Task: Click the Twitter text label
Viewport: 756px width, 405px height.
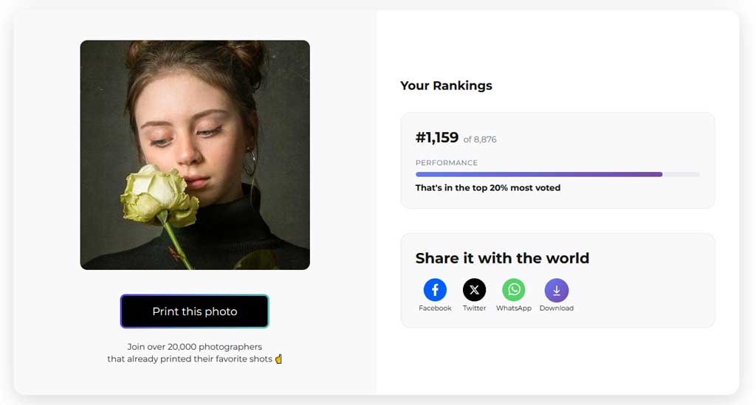Action: pyautogui.click(x=474, y=308)
